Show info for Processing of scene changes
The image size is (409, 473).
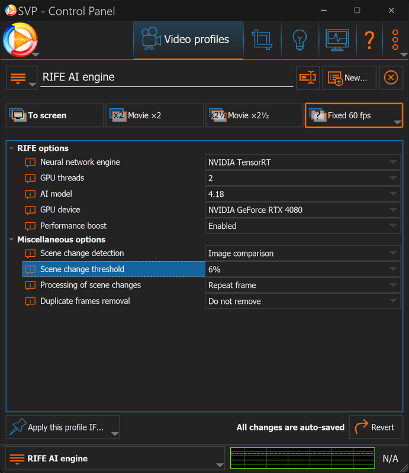click(30, 286)
